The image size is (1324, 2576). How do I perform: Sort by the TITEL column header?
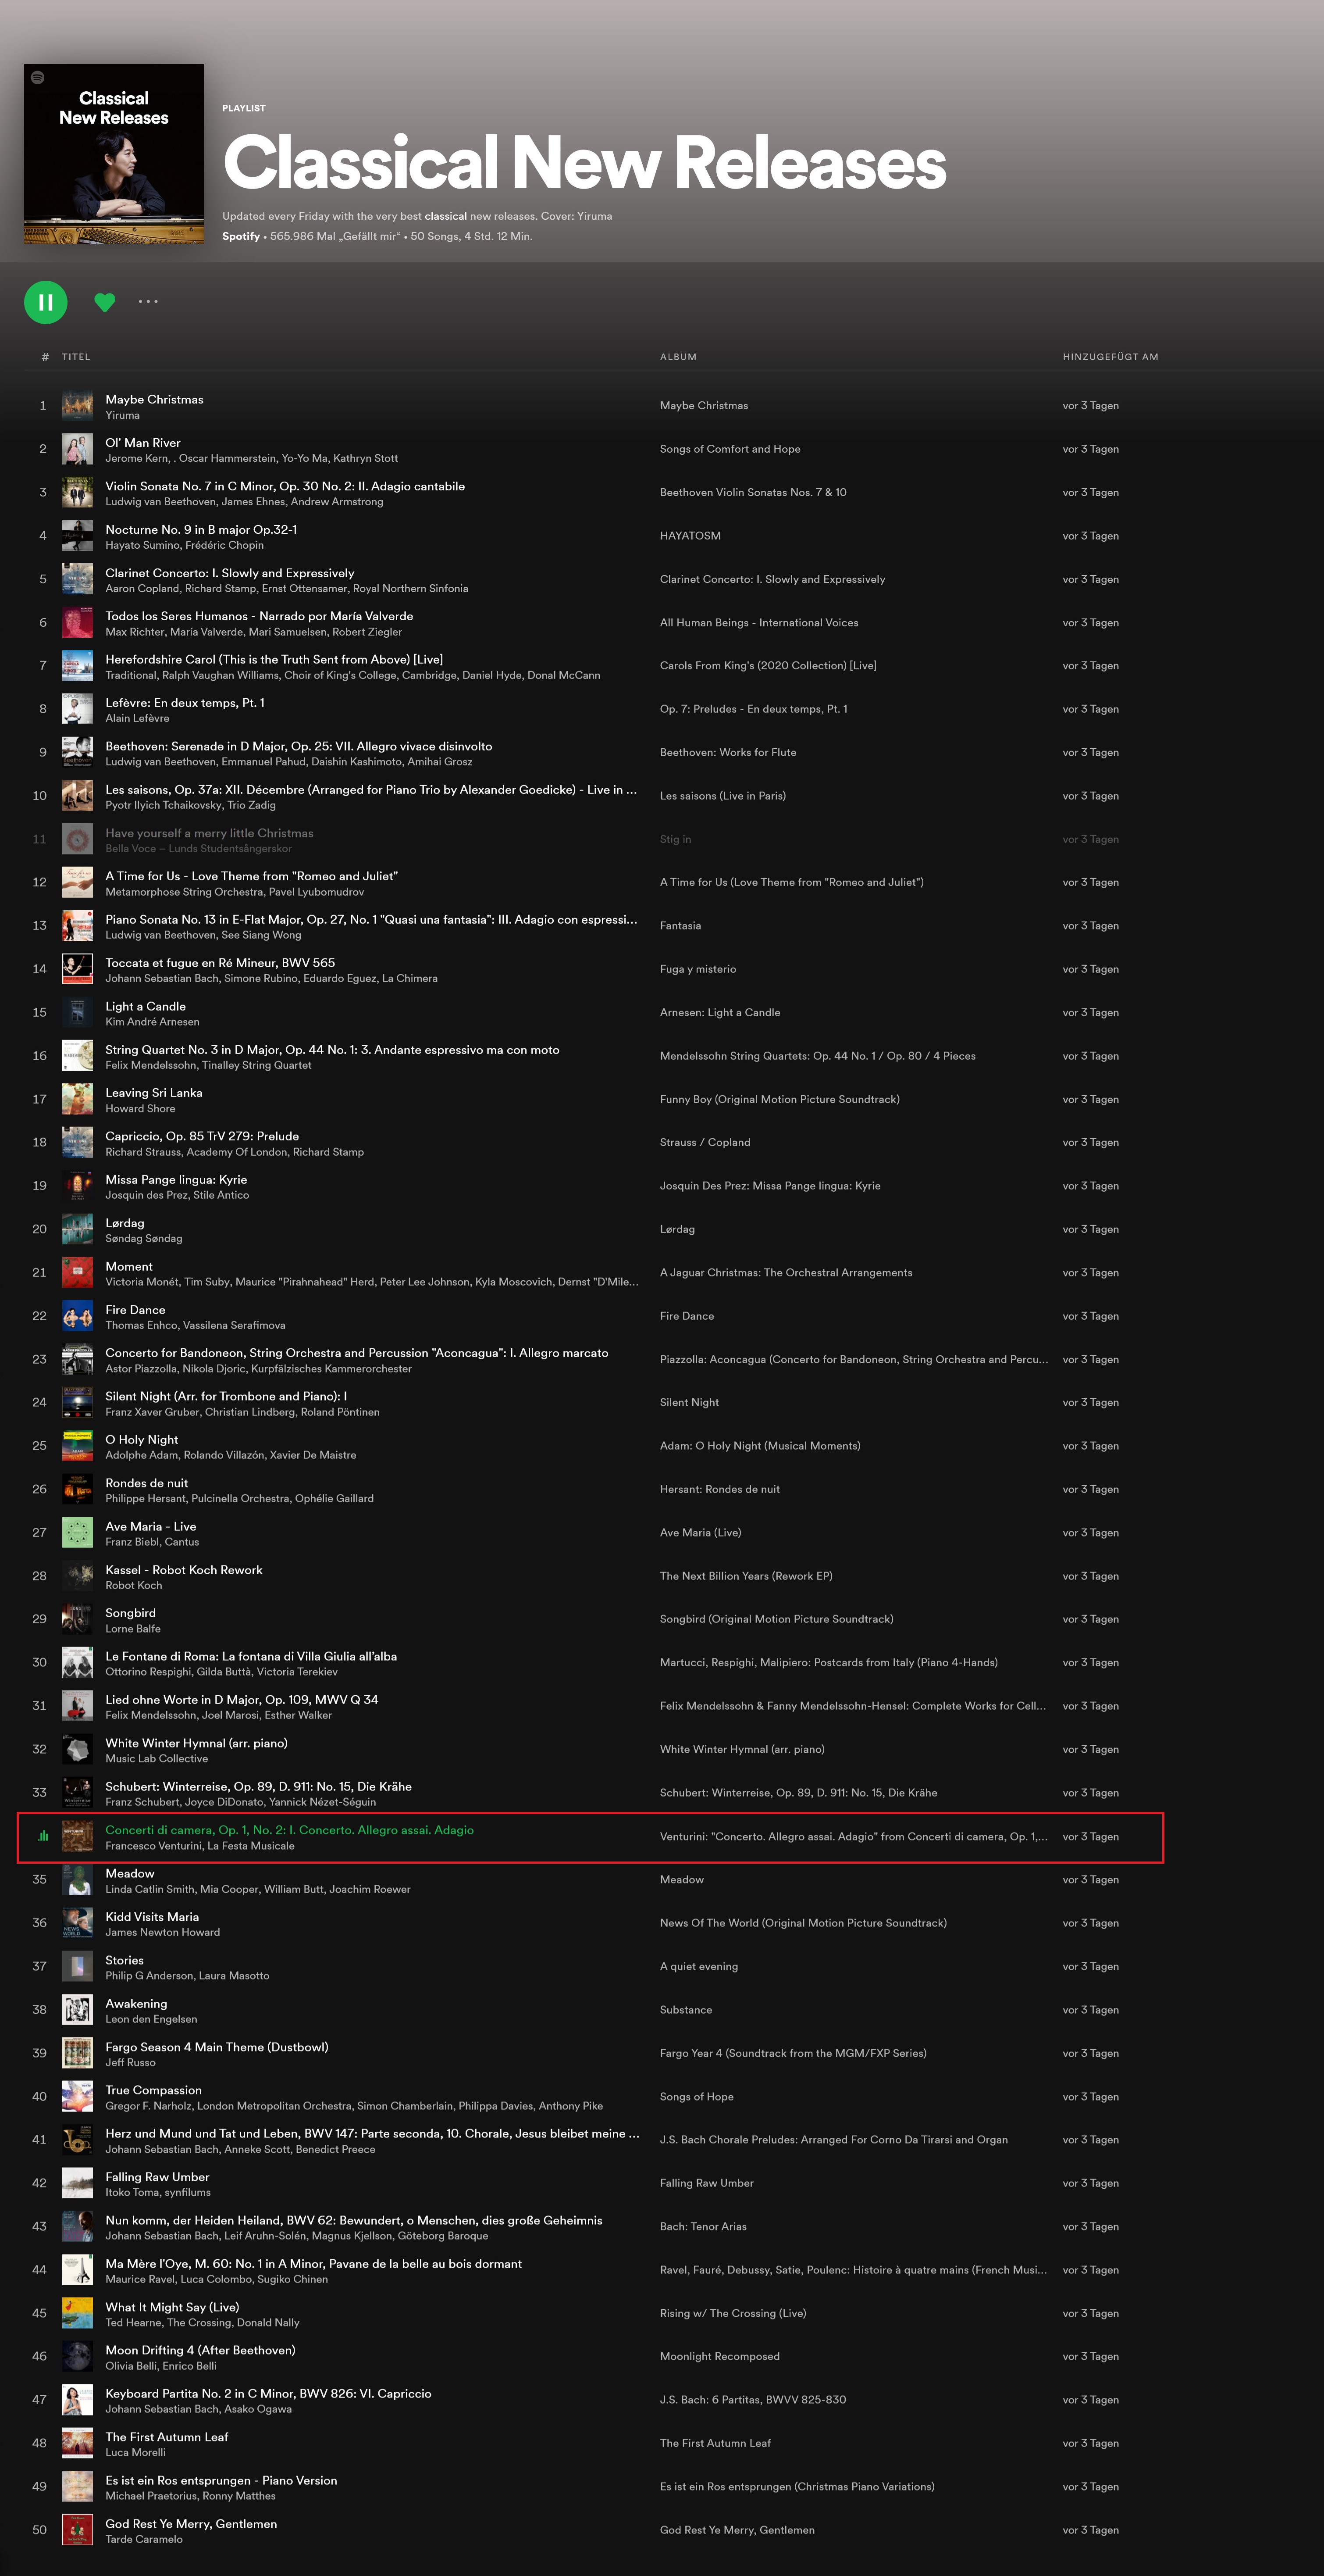pos(76,357)
